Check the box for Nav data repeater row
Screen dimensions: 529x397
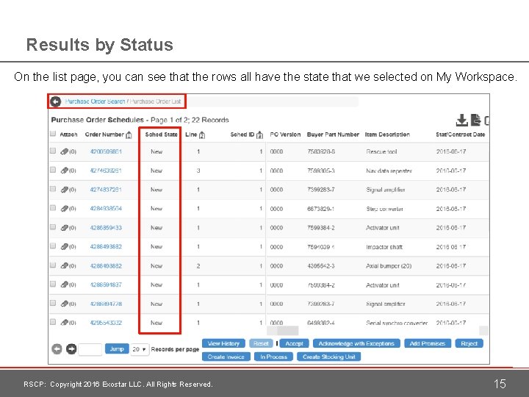53,170
